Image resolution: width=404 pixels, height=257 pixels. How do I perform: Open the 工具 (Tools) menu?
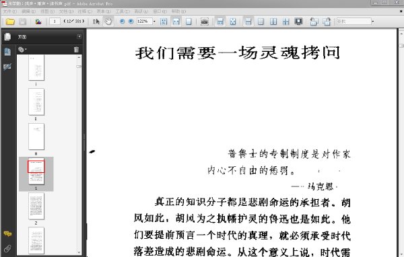coord(123,11)
